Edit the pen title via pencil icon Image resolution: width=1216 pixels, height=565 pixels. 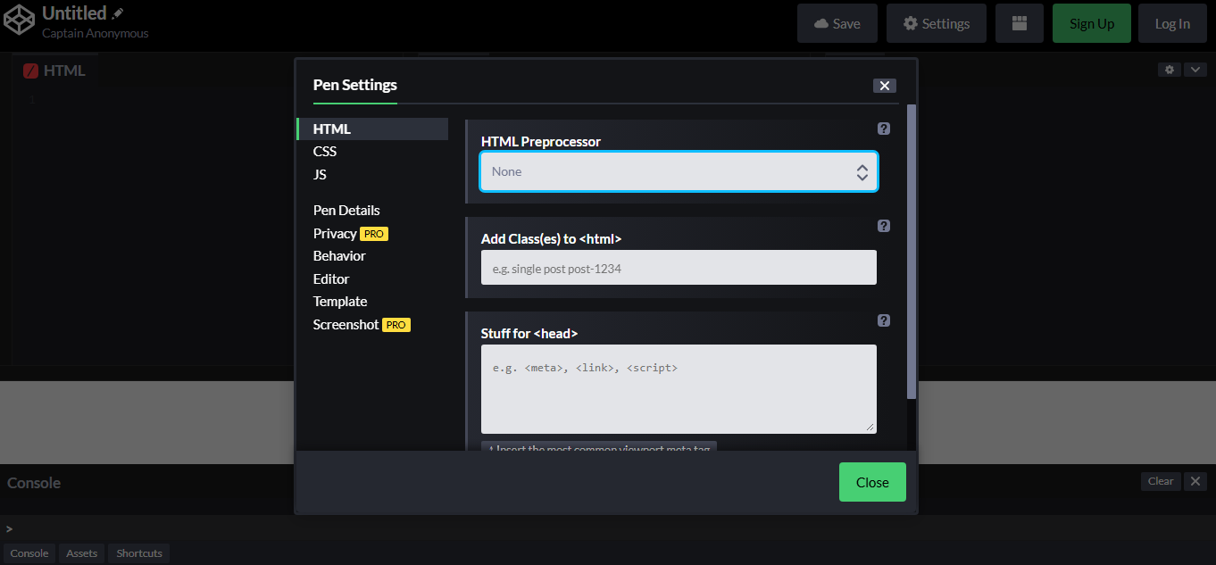click(117, 12)
